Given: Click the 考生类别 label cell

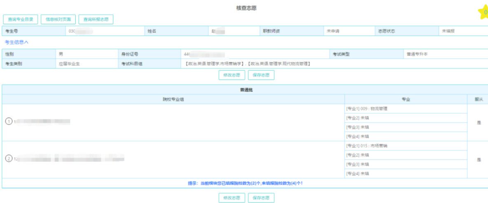Looking at the screenshot, I should click(x=29, y=63).
